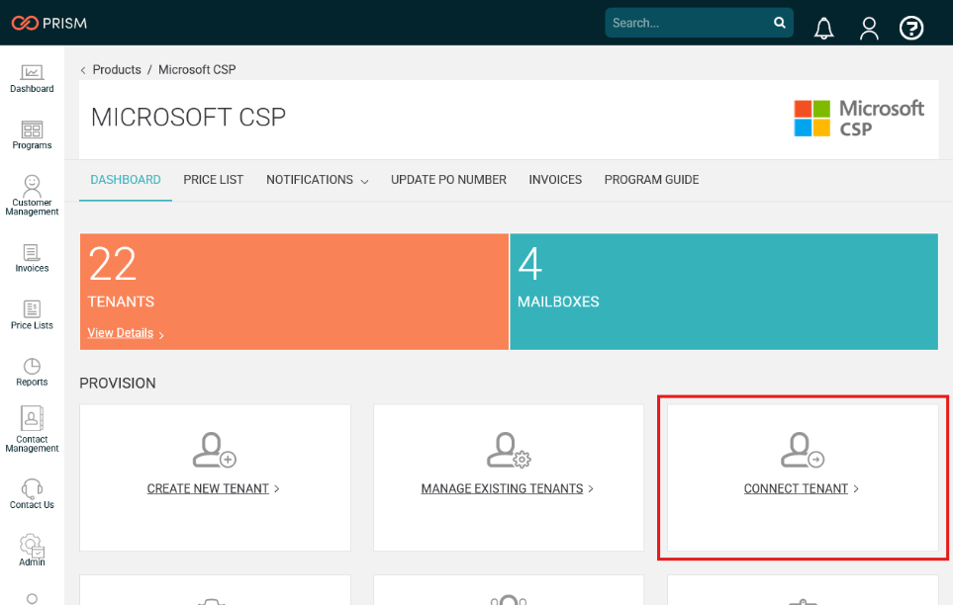Open Price Lists in the sidebar
Image resolution: width=953 pixels, height=605 pixels.
[32, 315]
